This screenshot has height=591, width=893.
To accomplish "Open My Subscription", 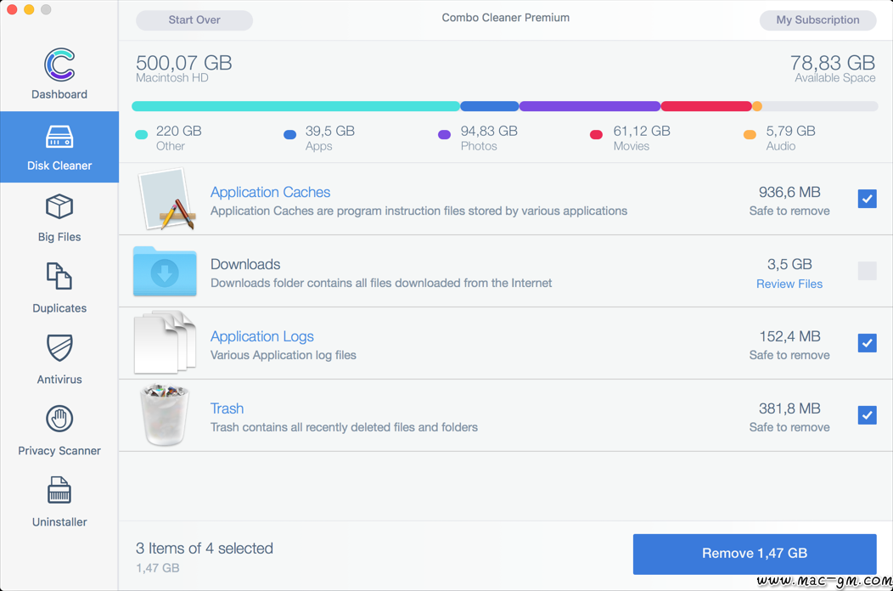I will 817,20.
